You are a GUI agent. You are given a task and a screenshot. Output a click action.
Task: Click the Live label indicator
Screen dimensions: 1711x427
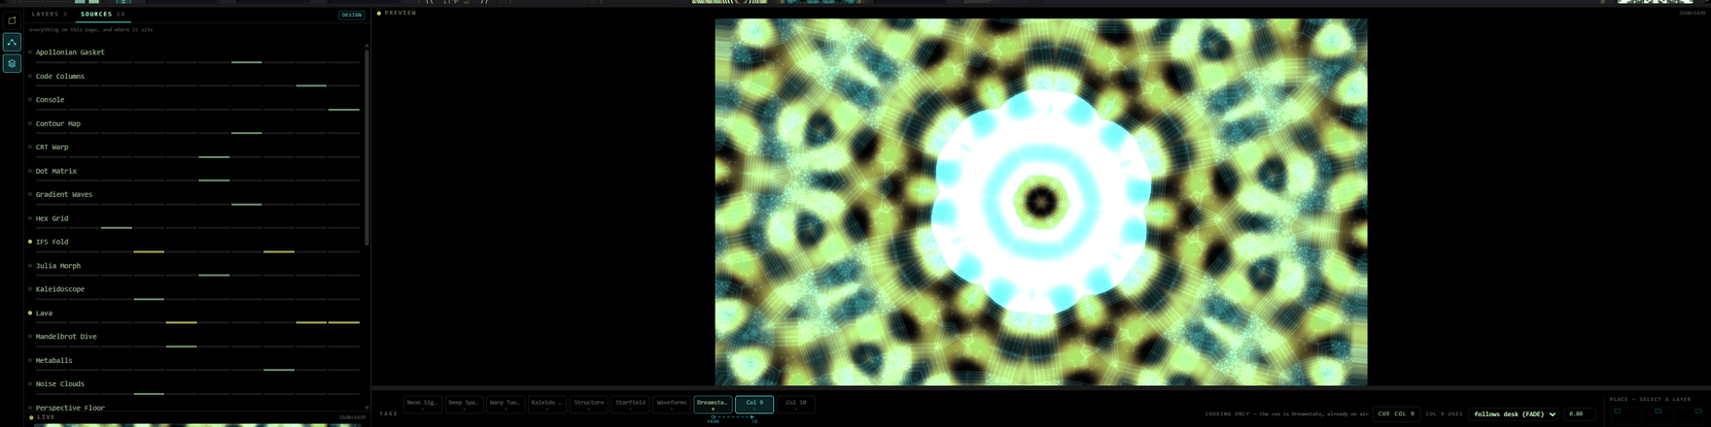(x=42, y=417)
